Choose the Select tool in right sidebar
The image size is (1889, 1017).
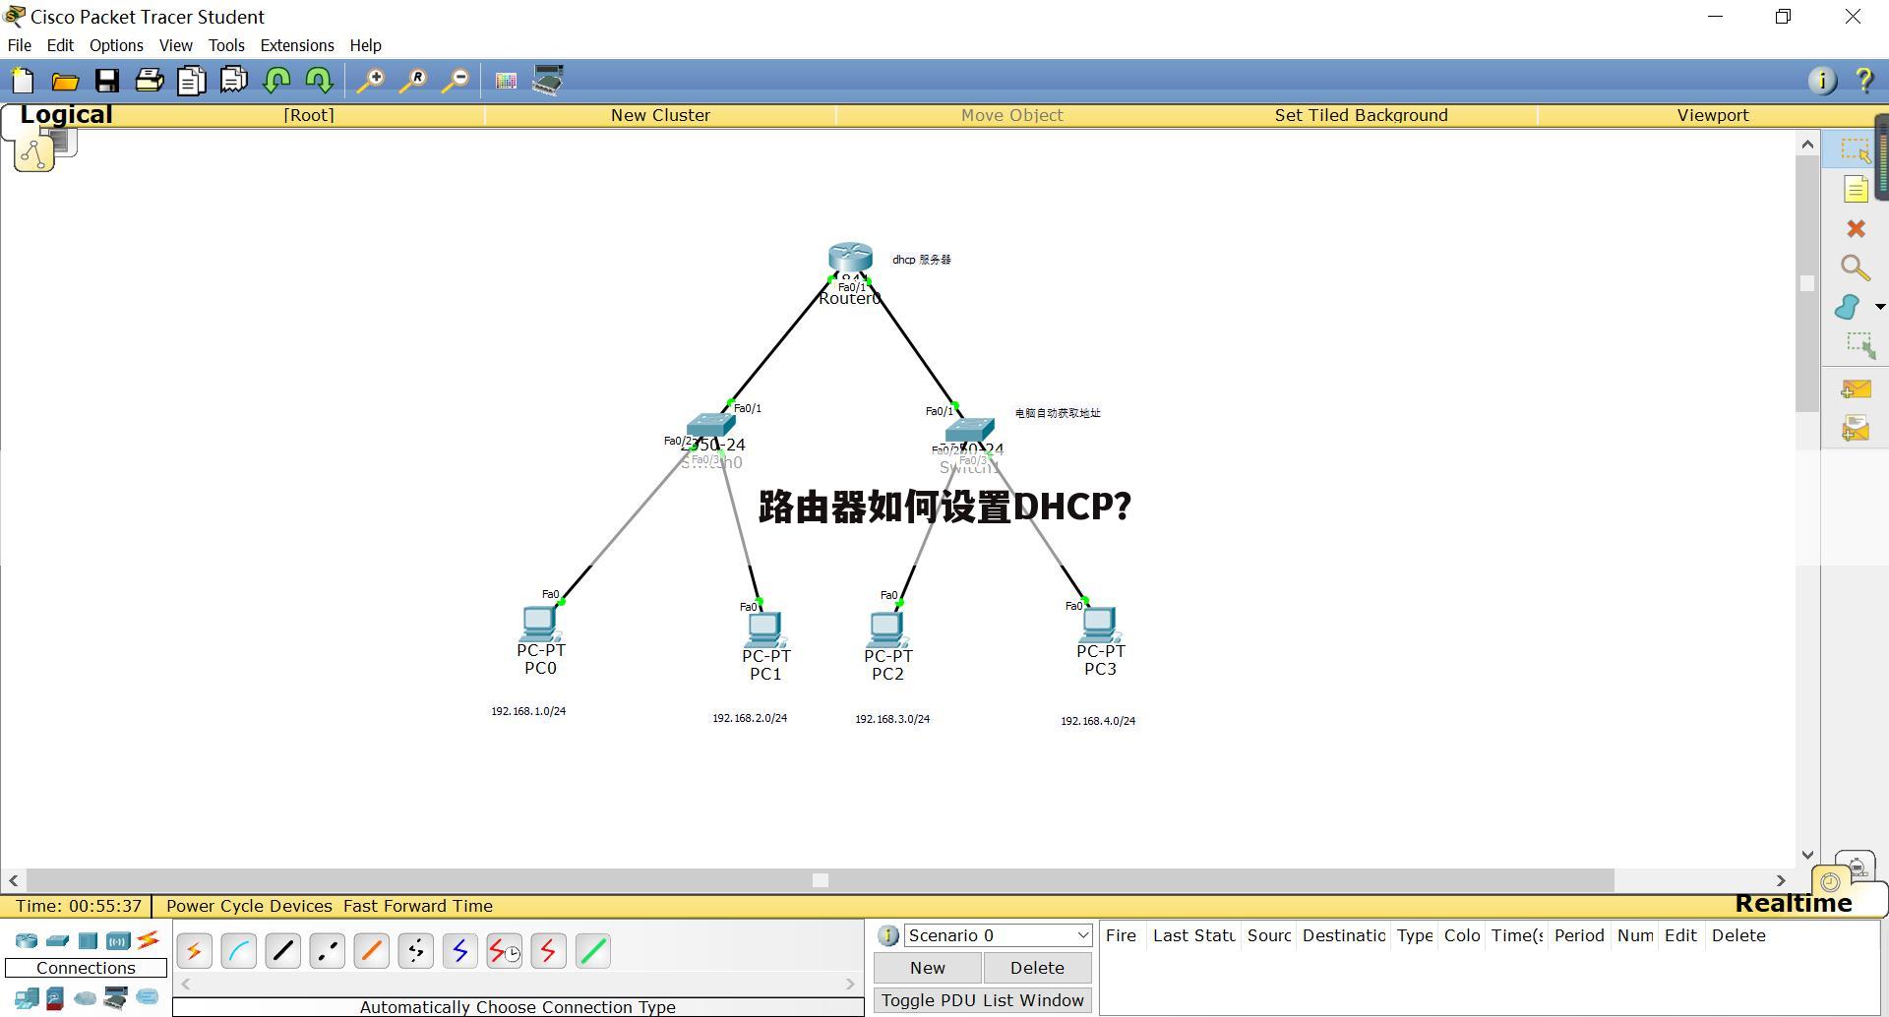click(x=1856, y=150)
